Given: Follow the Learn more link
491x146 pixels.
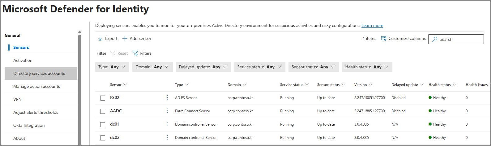Looking at the screenshot, I should [x=372, y=25].
